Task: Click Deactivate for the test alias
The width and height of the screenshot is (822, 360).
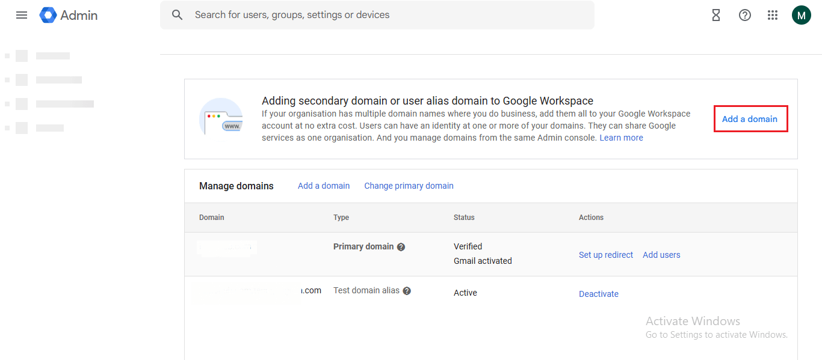Action: (x=599, y=294)
